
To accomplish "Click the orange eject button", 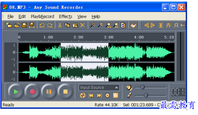I will tap(116, 96).
